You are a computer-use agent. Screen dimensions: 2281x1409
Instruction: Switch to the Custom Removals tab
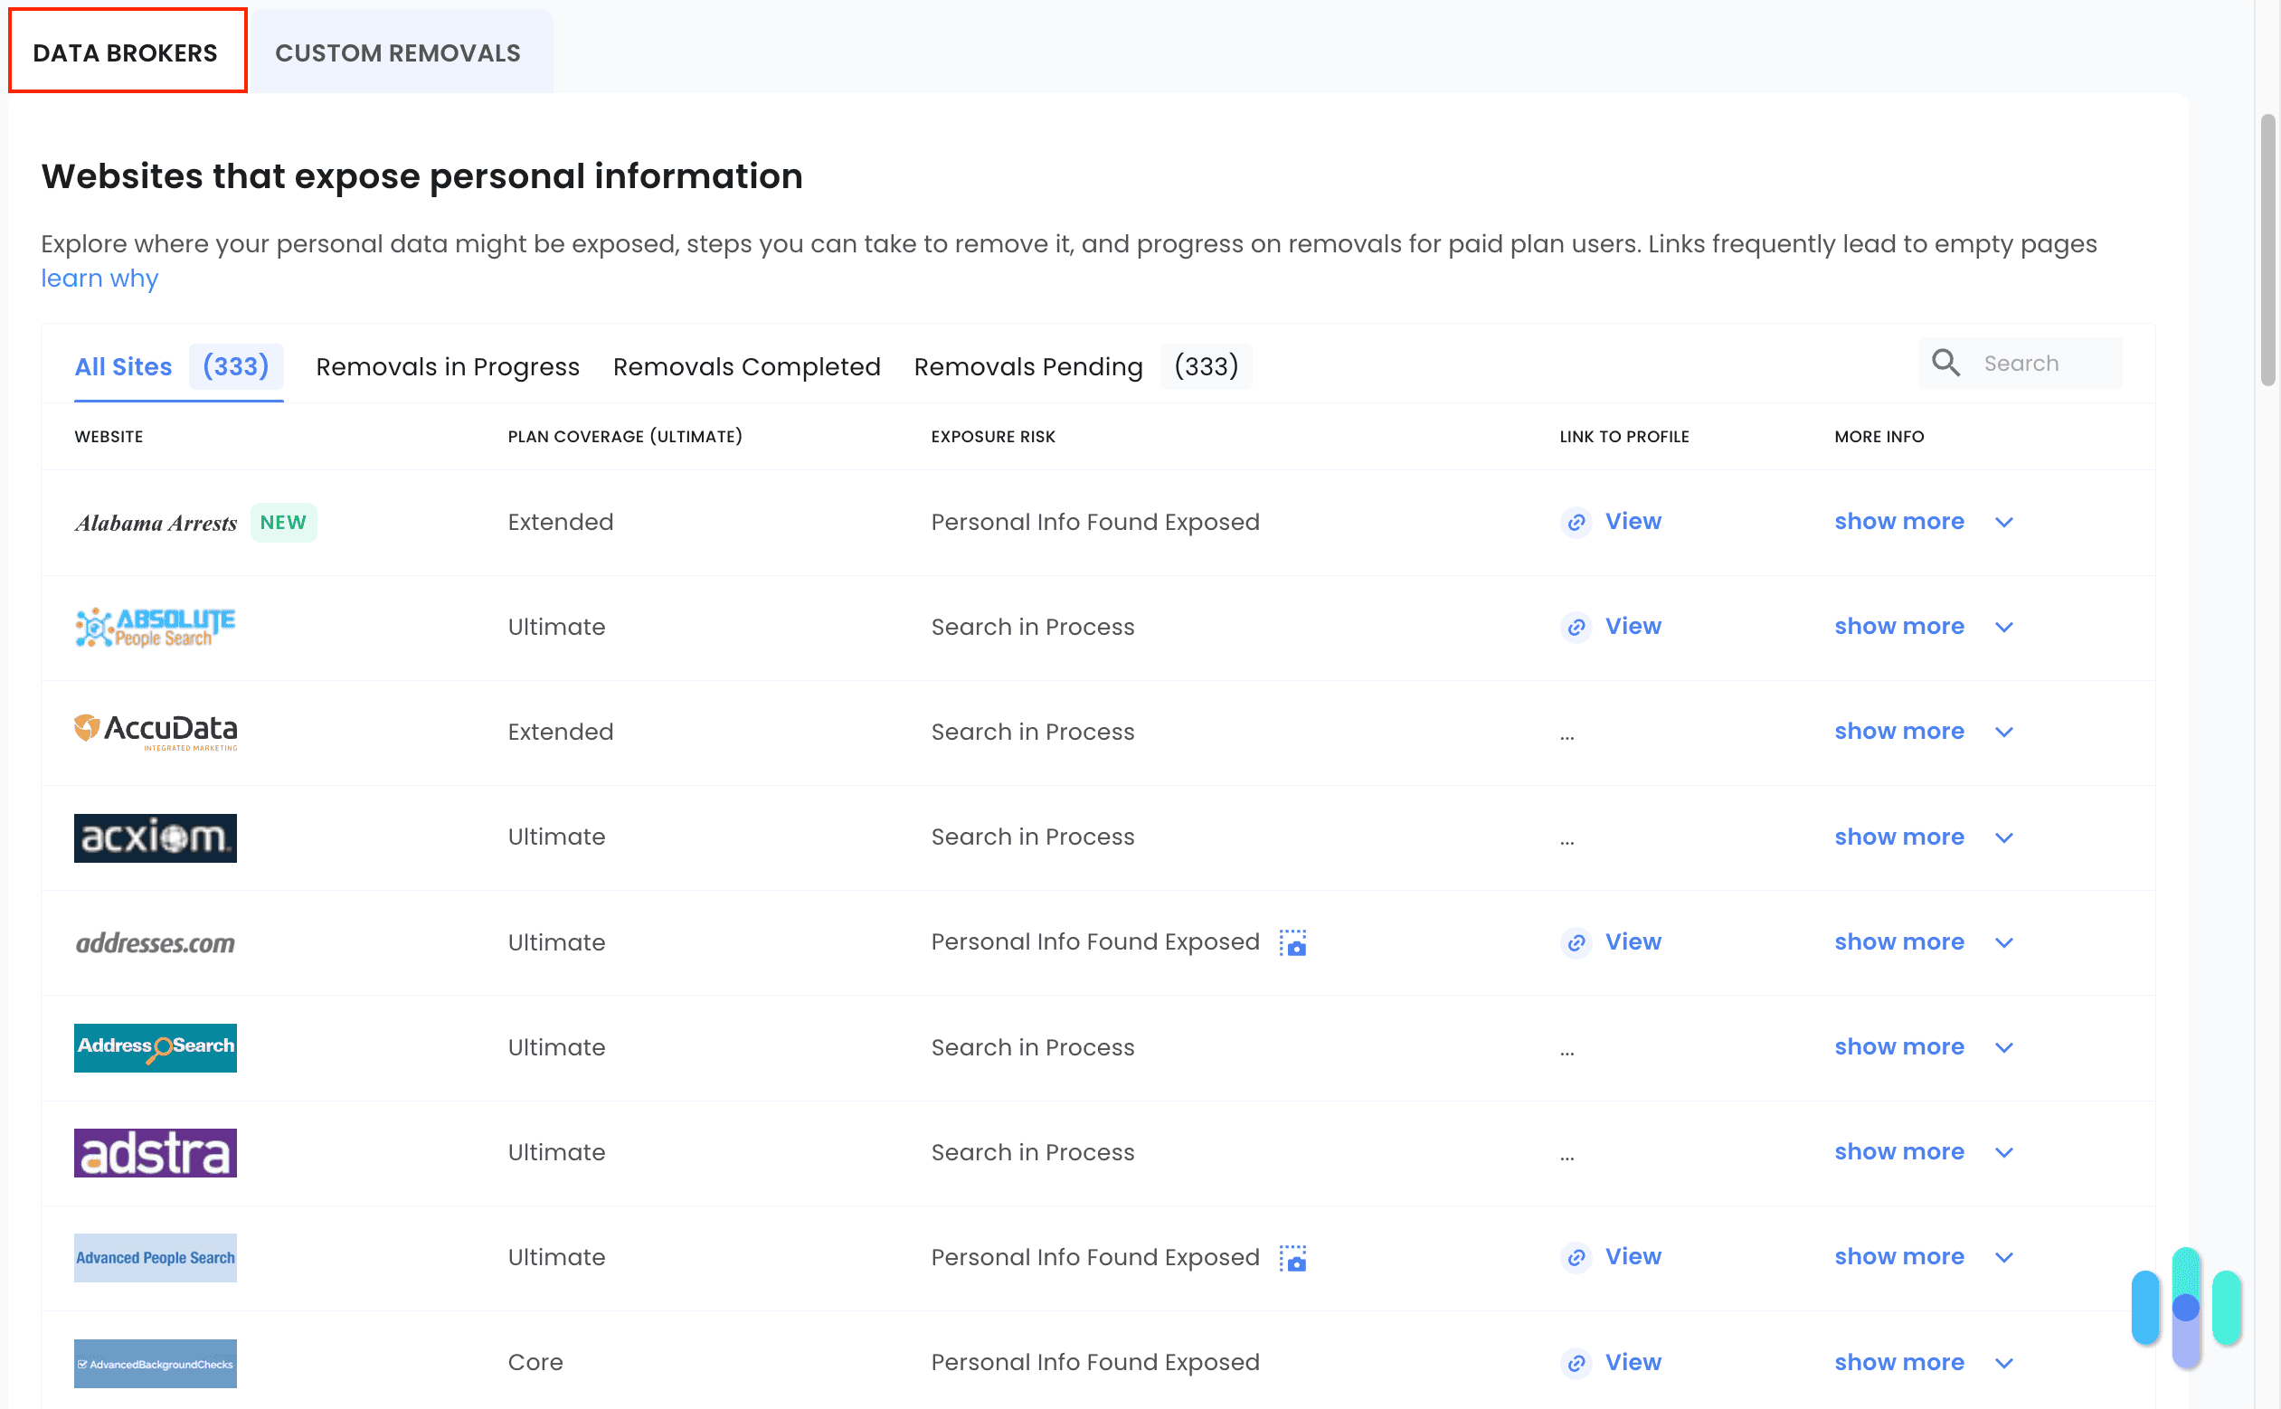point(397,52)
